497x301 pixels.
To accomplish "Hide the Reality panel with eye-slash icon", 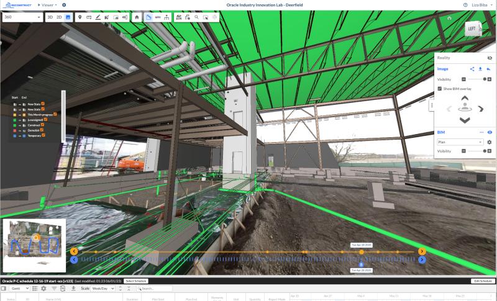I will pyautogui.click(x=490, y=58).
